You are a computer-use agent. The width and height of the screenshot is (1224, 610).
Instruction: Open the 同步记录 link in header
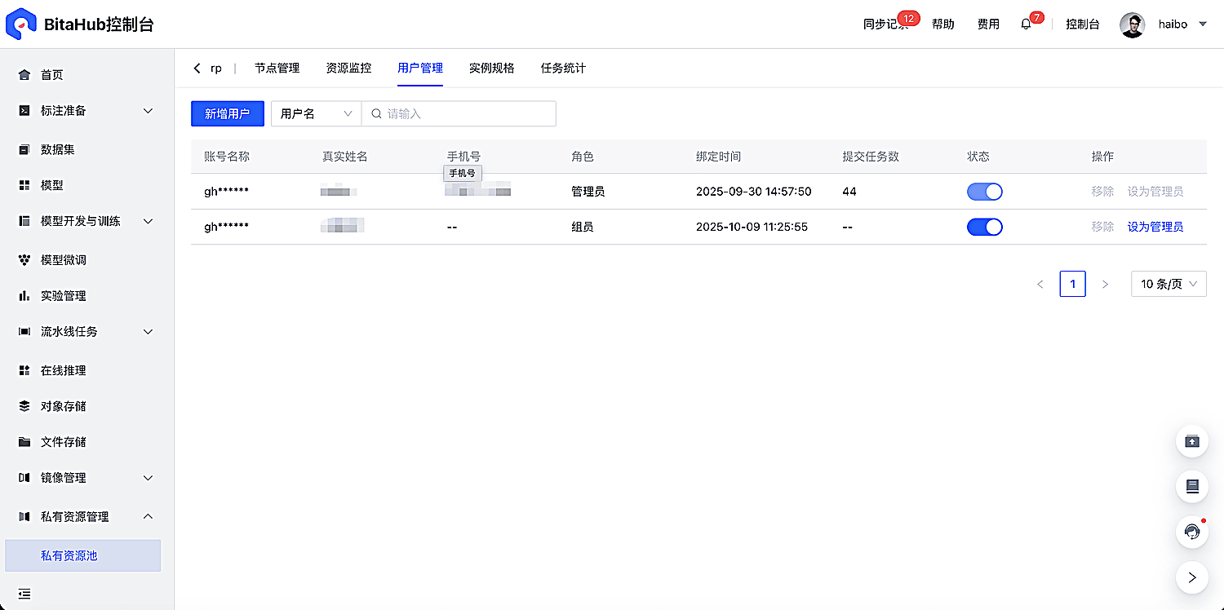[886, 24]
